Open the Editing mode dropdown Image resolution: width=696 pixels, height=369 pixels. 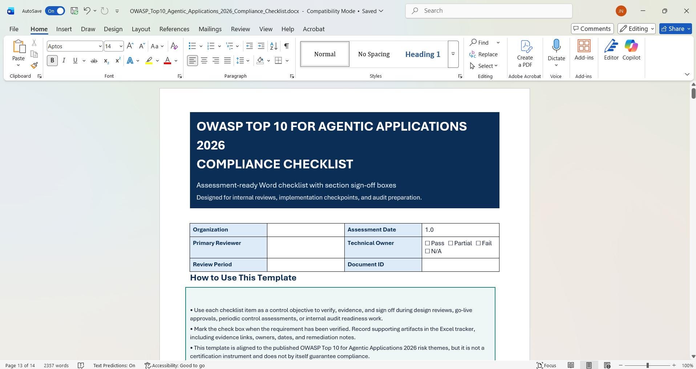636,29
